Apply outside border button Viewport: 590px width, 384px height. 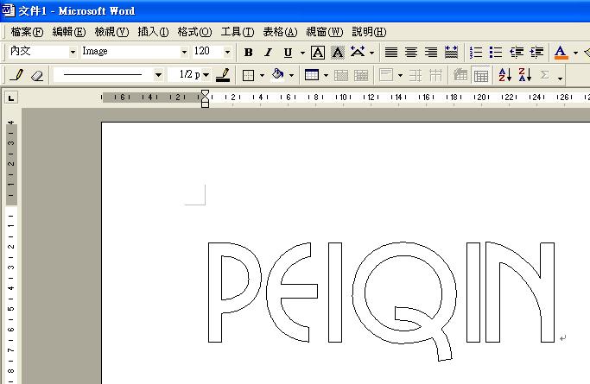tap(248, 75)
